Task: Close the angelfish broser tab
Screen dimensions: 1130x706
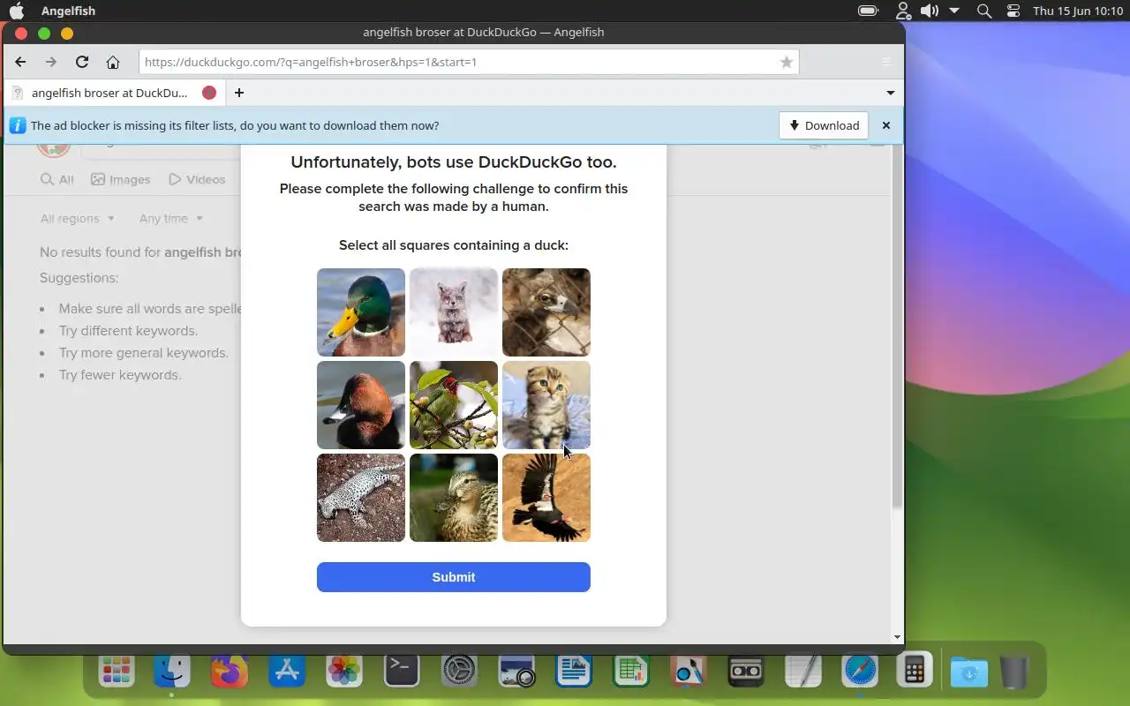Action: click(x=209, y=93)
